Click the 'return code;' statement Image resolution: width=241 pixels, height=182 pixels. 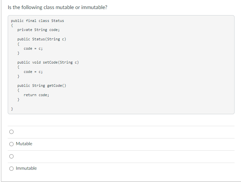pyautogui.click(x=36, y=95)
